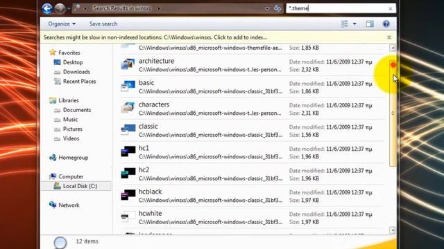Click size '2,32 KB' of architecture
This screenshot has width=444, height=249.
coord(310,69)
